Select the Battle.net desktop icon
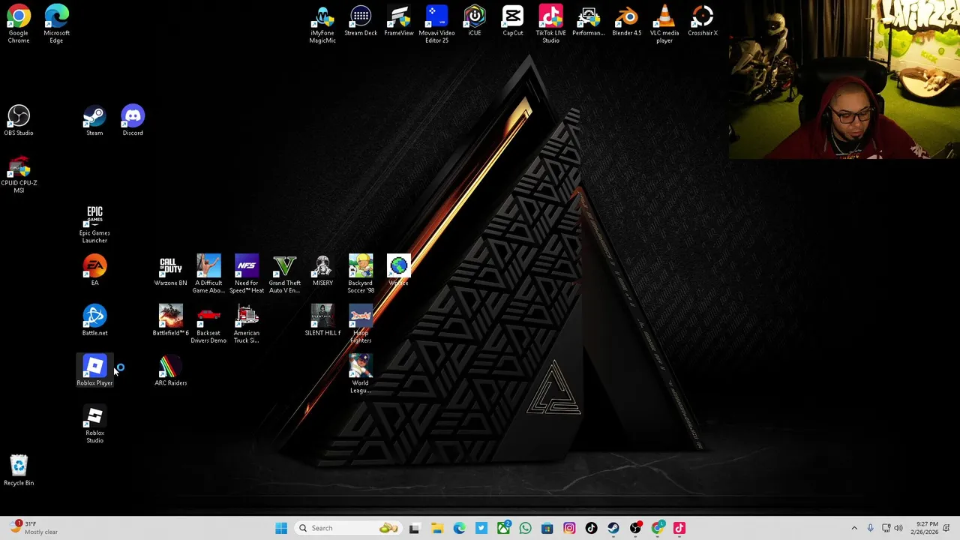 click(x=94, y=320)
